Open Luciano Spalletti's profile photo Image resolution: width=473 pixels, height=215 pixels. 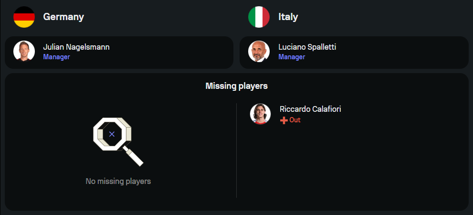259,52
